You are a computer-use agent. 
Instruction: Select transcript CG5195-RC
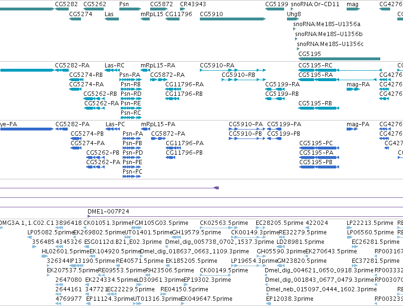coord(340,70)
